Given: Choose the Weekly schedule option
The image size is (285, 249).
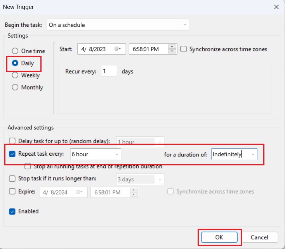Looking at the screenshot, I should tap(15, 75).
